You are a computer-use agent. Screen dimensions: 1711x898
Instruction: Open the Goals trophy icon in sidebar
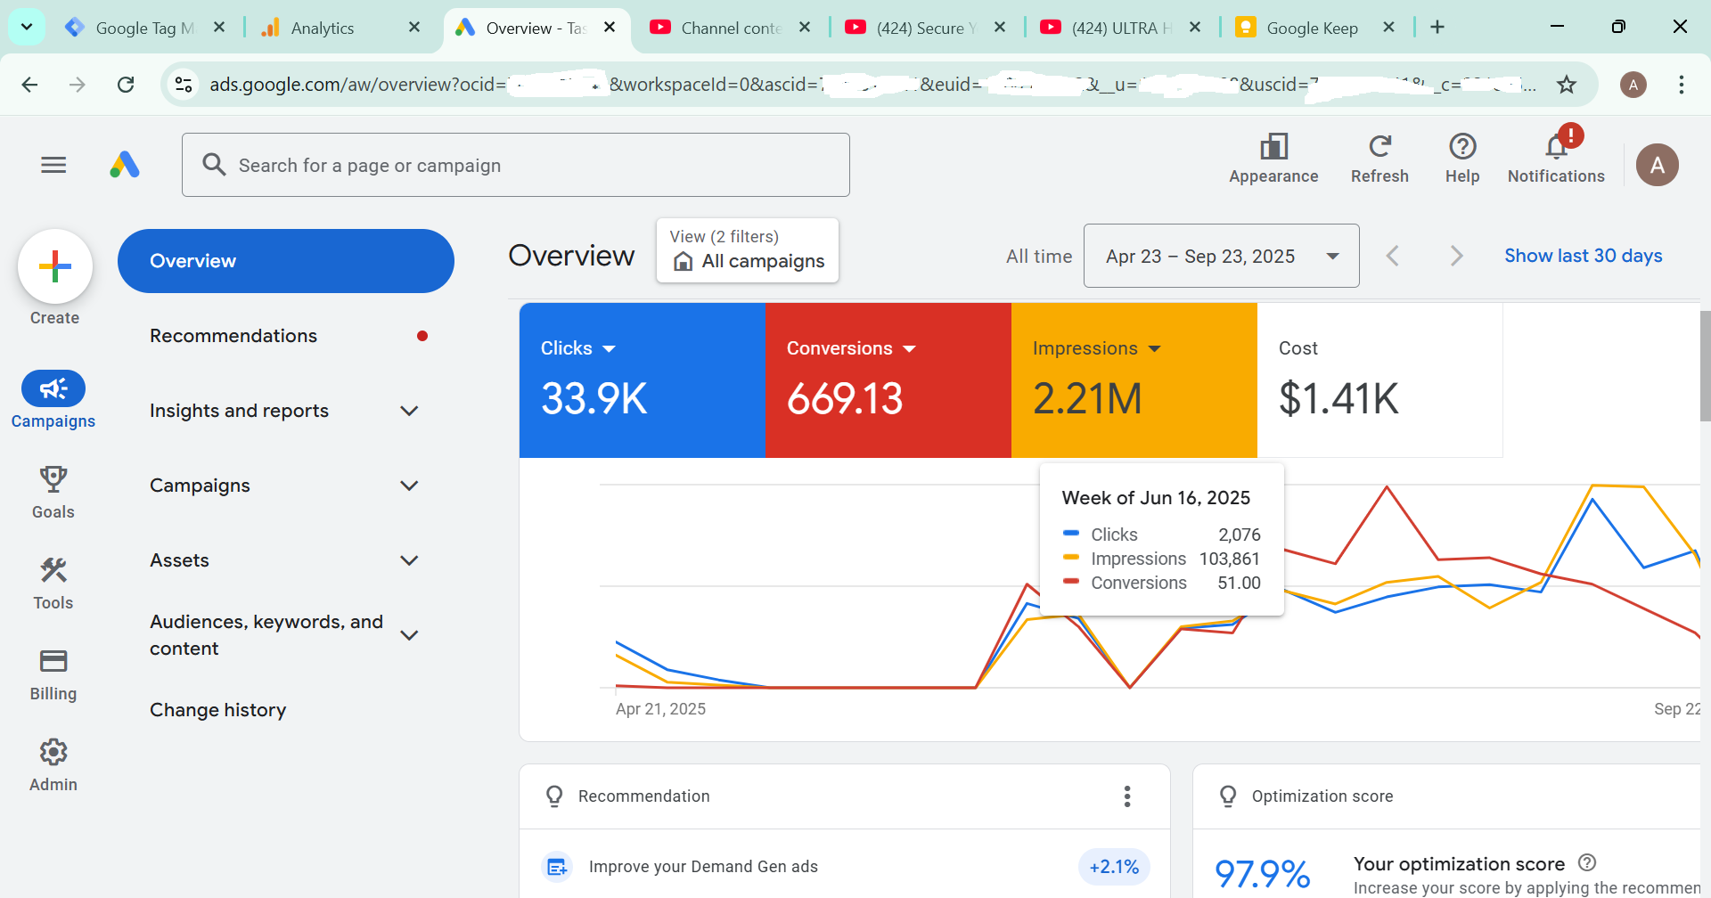(53, 479)
